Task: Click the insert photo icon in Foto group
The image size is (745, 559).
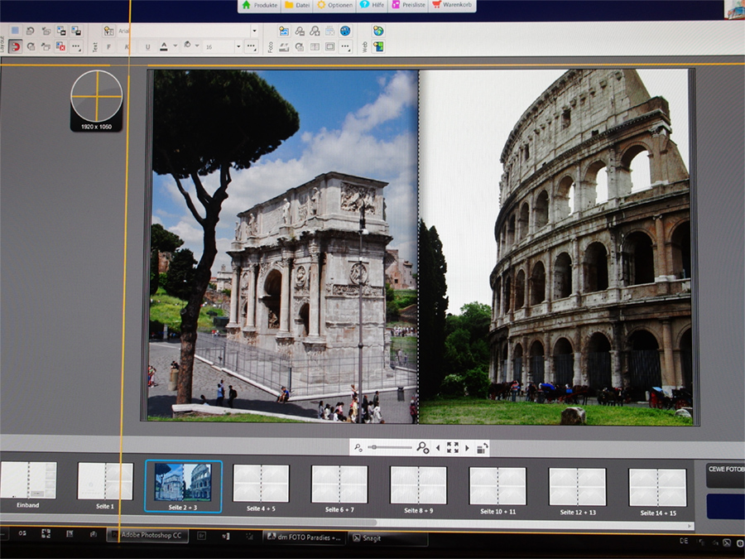Action: click(x=284, y=31)
